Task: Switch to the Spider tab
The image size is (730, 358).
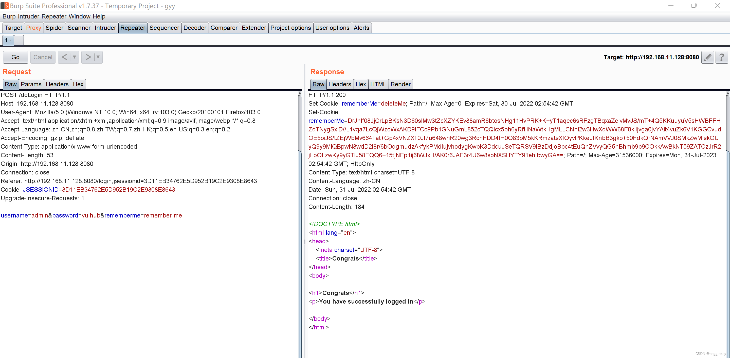Action: point(54,28)
